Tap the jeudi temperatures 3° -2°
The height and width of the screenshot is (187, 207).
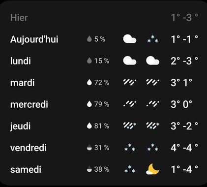(184, 126)
